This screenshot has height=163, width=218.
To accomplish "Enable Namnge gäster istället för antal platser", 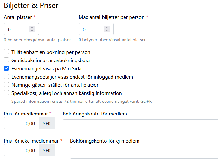I will (x=6, y=84).
